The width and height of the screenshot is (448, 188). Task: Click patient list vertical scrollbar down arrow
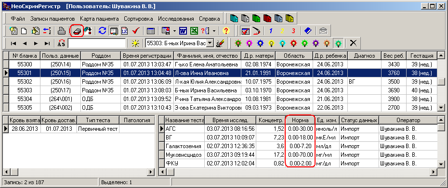[441, 108]
